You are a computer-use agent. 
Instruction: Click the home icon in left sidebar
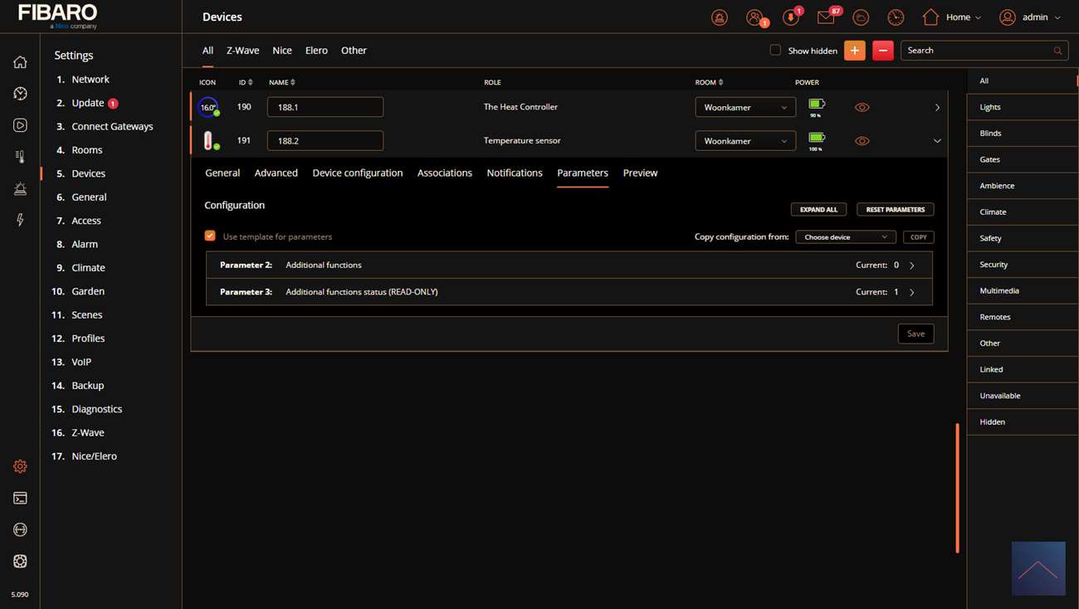(x=20, y=62)
